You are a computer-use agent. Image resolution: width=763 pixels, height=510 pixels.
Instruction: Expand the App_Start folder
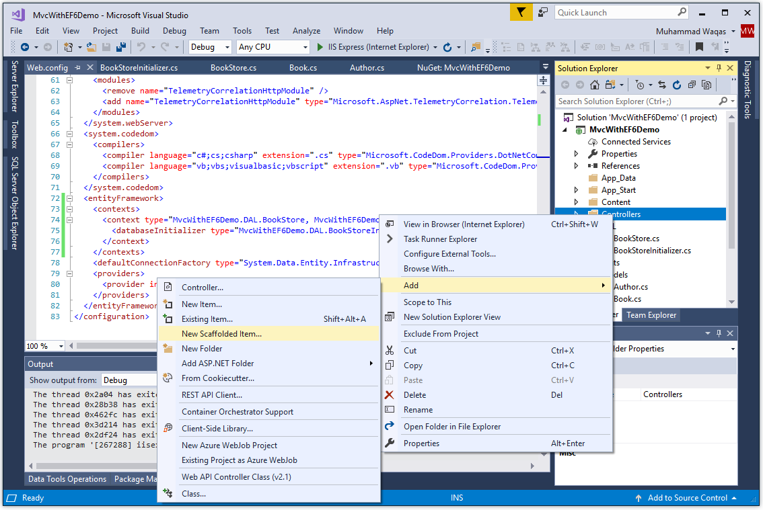pyautogui.click(x=576, y=190)
